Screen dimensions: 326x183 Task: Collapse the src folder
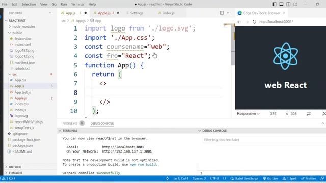point(14,74)
